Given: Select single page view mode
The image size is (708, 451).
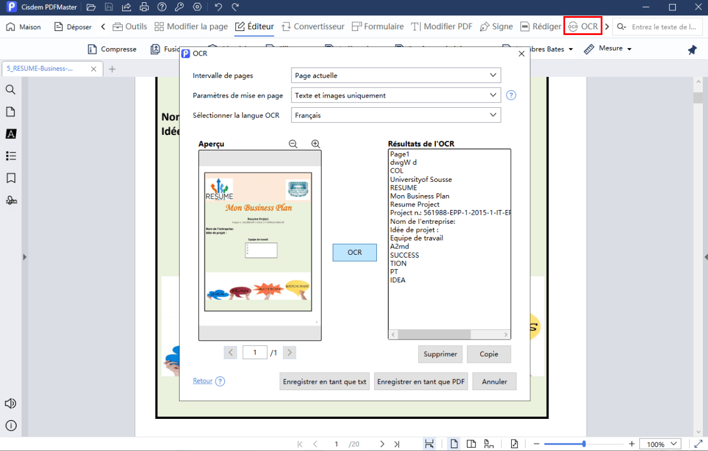Looking at the screenshot, I should [454, 444].
